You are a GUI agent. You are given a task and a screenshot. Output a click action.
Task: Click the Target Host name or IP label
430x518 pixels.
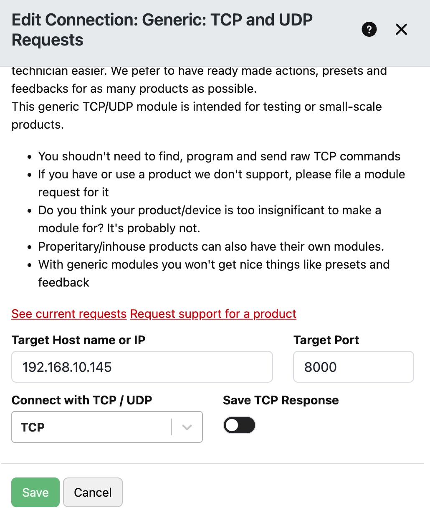click(x=78, y=340)
